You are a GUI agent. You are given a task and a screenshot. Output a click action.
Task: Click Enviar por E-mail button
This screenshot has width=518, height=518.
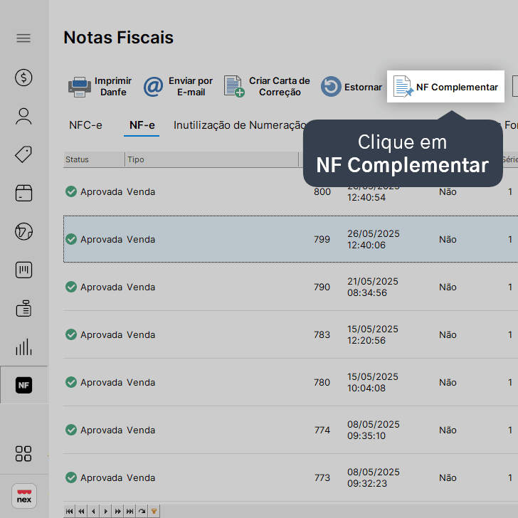pos(179,87)
